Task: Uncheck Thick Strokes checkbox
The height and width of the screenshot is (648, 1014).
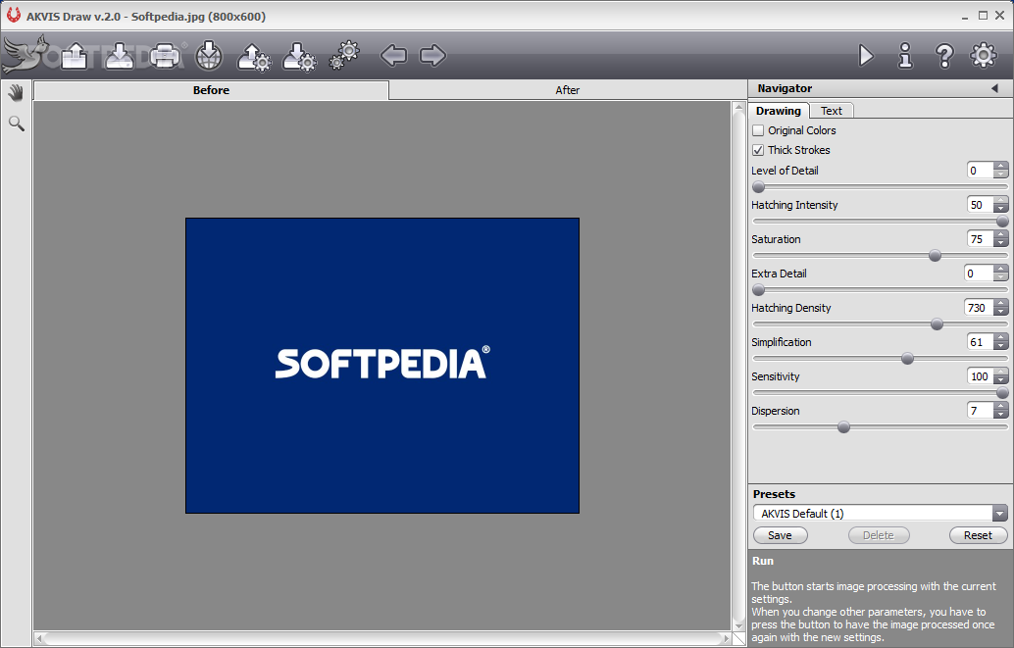Action: click(758, 150)
